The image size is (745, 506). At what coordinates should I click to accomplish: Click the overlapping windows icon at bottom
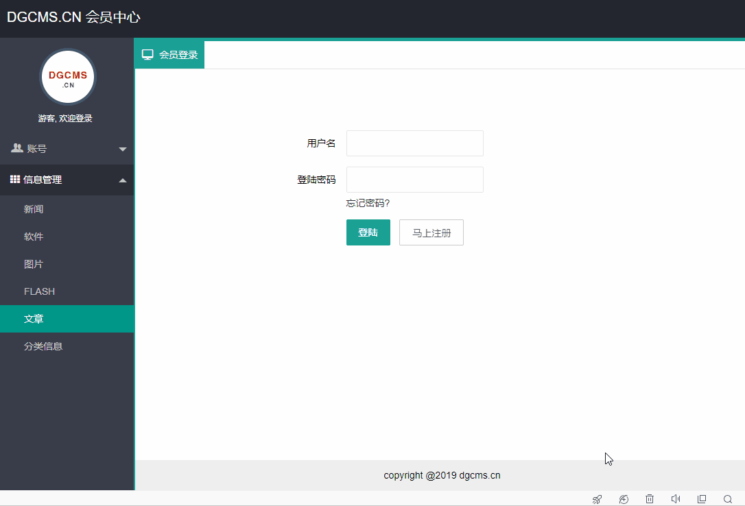pyautogui.click(x=701, y=498)
